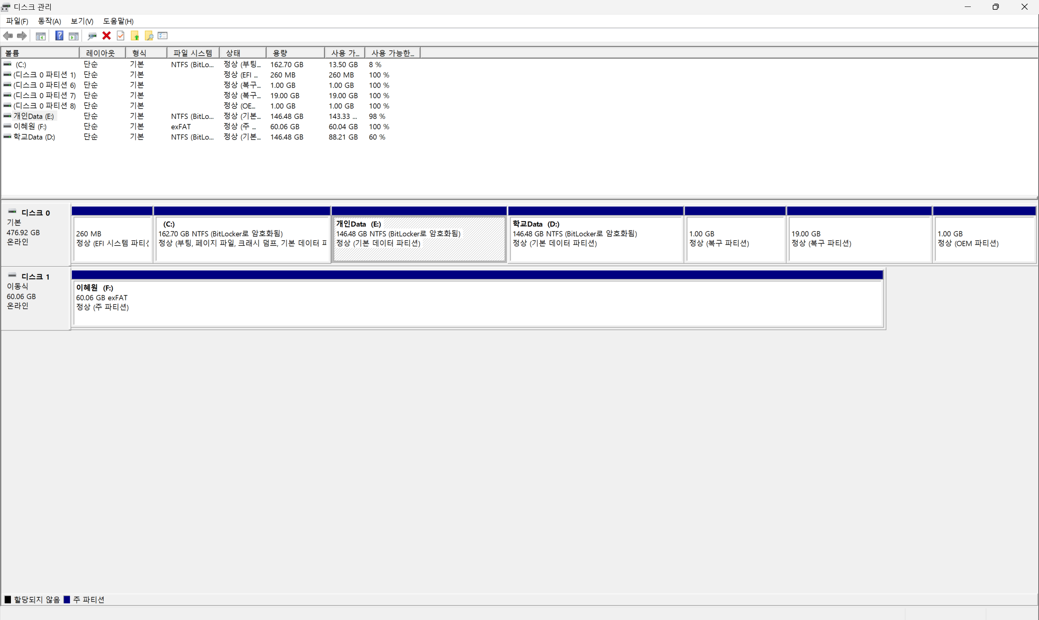This screenshot has height=620, width=1039.
Task: Open Help via the blue question mark icon
Action: click(x=59, y=36)
